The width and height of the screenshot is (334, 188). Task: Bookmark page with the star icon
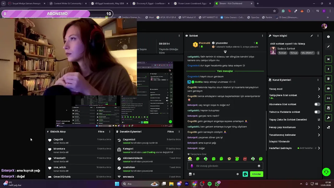coord(275,11)
